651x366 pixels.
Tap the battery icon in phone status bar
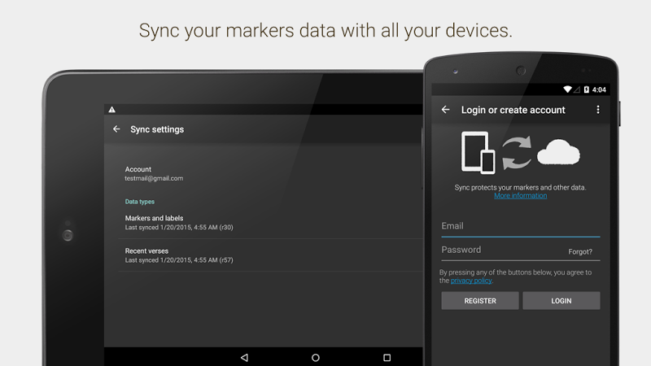586,89
